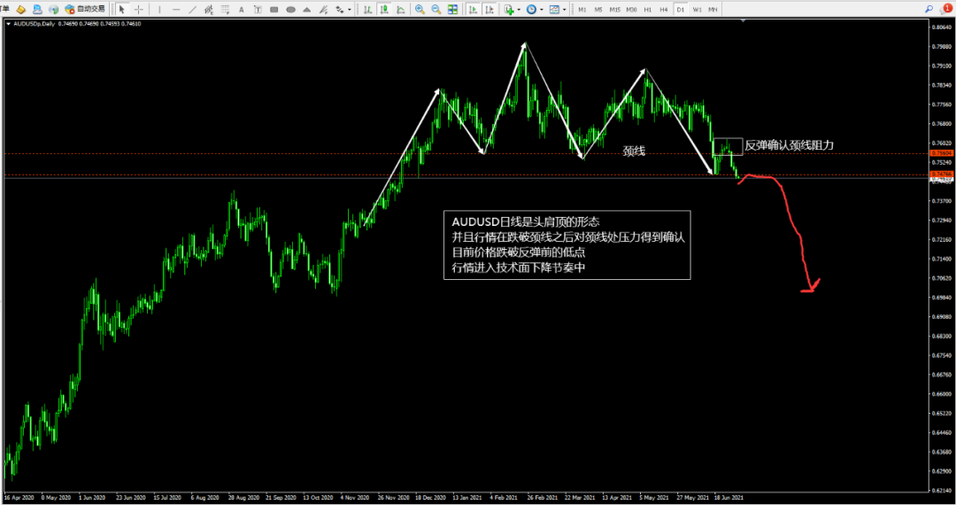The width and height of the screenshot is (956, 505).
Task: Expand the periodicity clock dropdown
Action: [542, 9]
